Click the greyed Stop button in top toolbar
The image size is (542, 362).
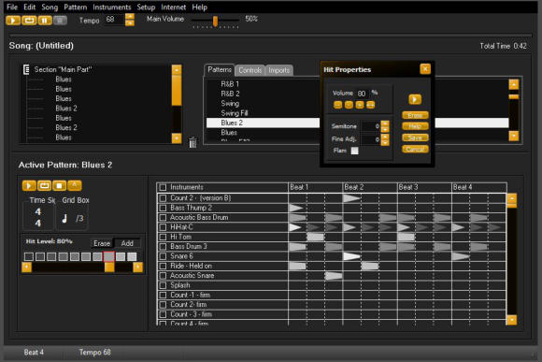click(60, 21)
